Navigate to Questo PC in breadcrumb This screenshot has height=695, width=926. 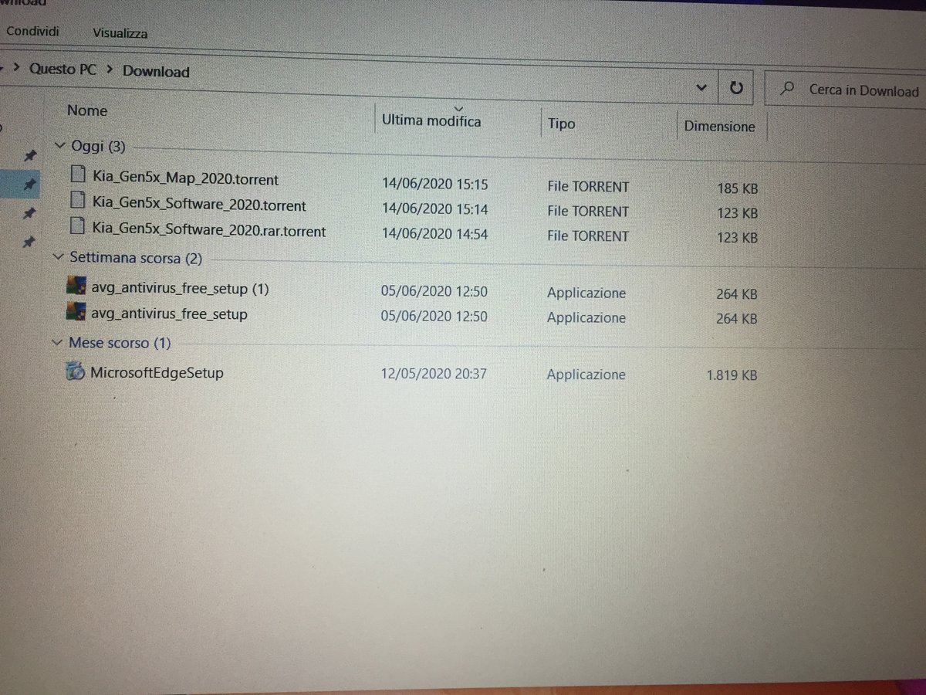coord(63,69)
